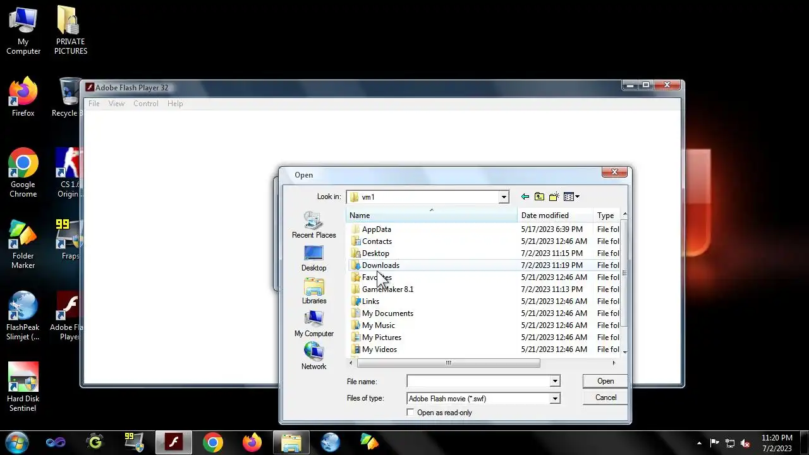
Task: Open the Control menu in Flash Player
Action: pos(146,104)
